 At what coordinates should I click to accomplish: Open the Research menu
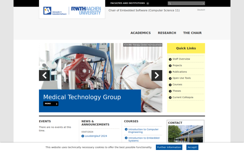pyautogui.click(x=167, y=33)
